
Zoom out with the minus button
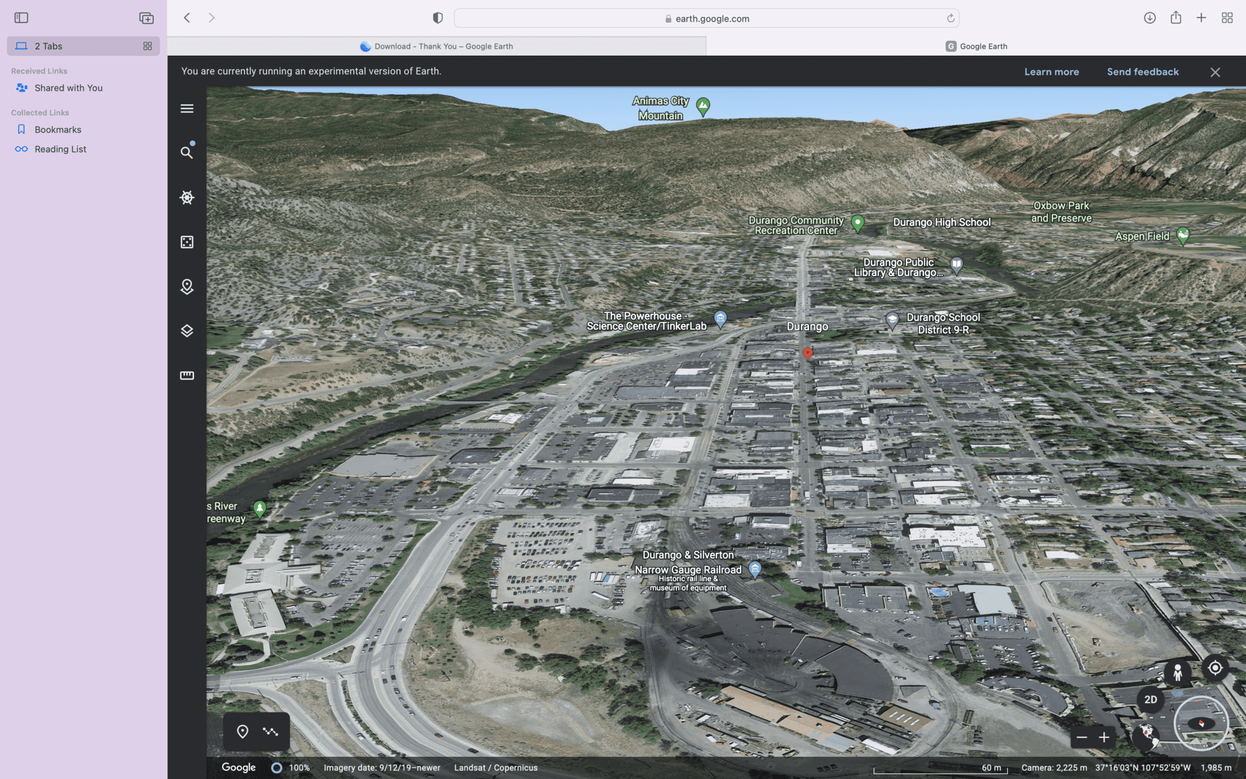(1081, 737)
